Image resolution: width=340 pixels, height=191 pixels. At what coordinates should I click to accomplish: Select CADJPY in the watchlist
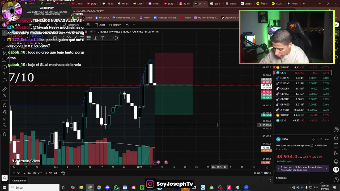pyautogui.click(x=303, y=89)
